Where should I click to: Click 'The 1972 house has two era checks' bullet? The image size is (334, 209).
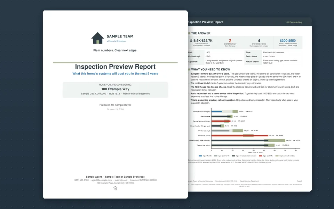click(208, 87)
